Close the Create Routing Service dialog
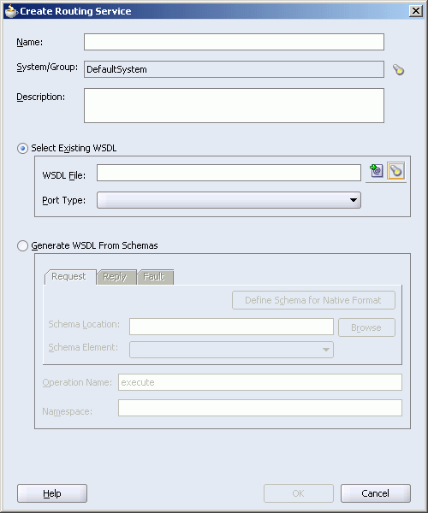 pyautogui.click(x=415, y=11)
